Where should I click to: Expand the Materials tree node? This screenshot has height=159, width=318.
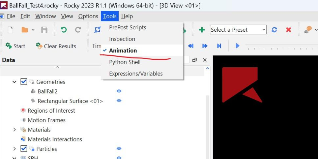(x=14, y=130)
